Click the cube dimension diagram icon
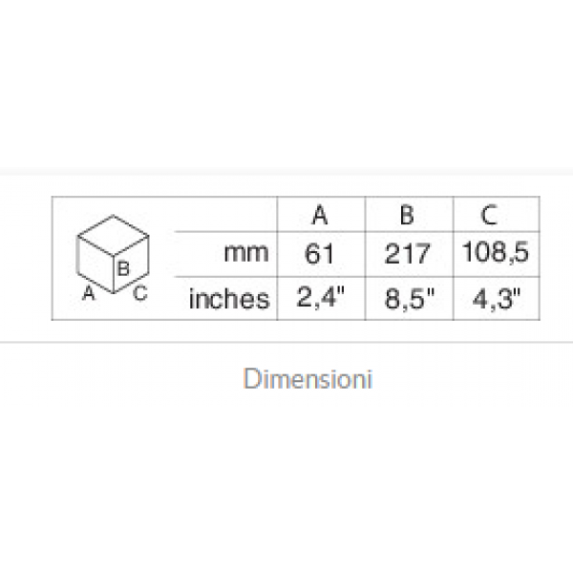573x573 pixels. coord(113,258)
